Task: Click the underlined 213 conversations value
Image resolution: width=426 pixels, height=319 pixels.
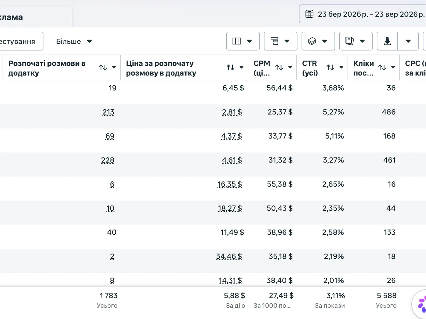Action: [108, 112]
